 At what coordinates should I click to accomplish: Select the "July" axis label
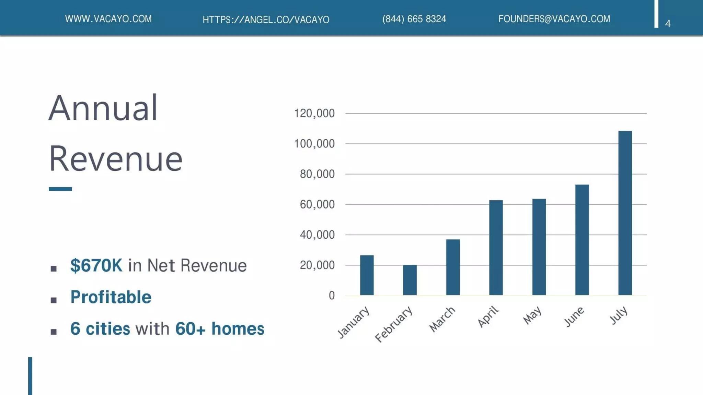pos(619,315)
